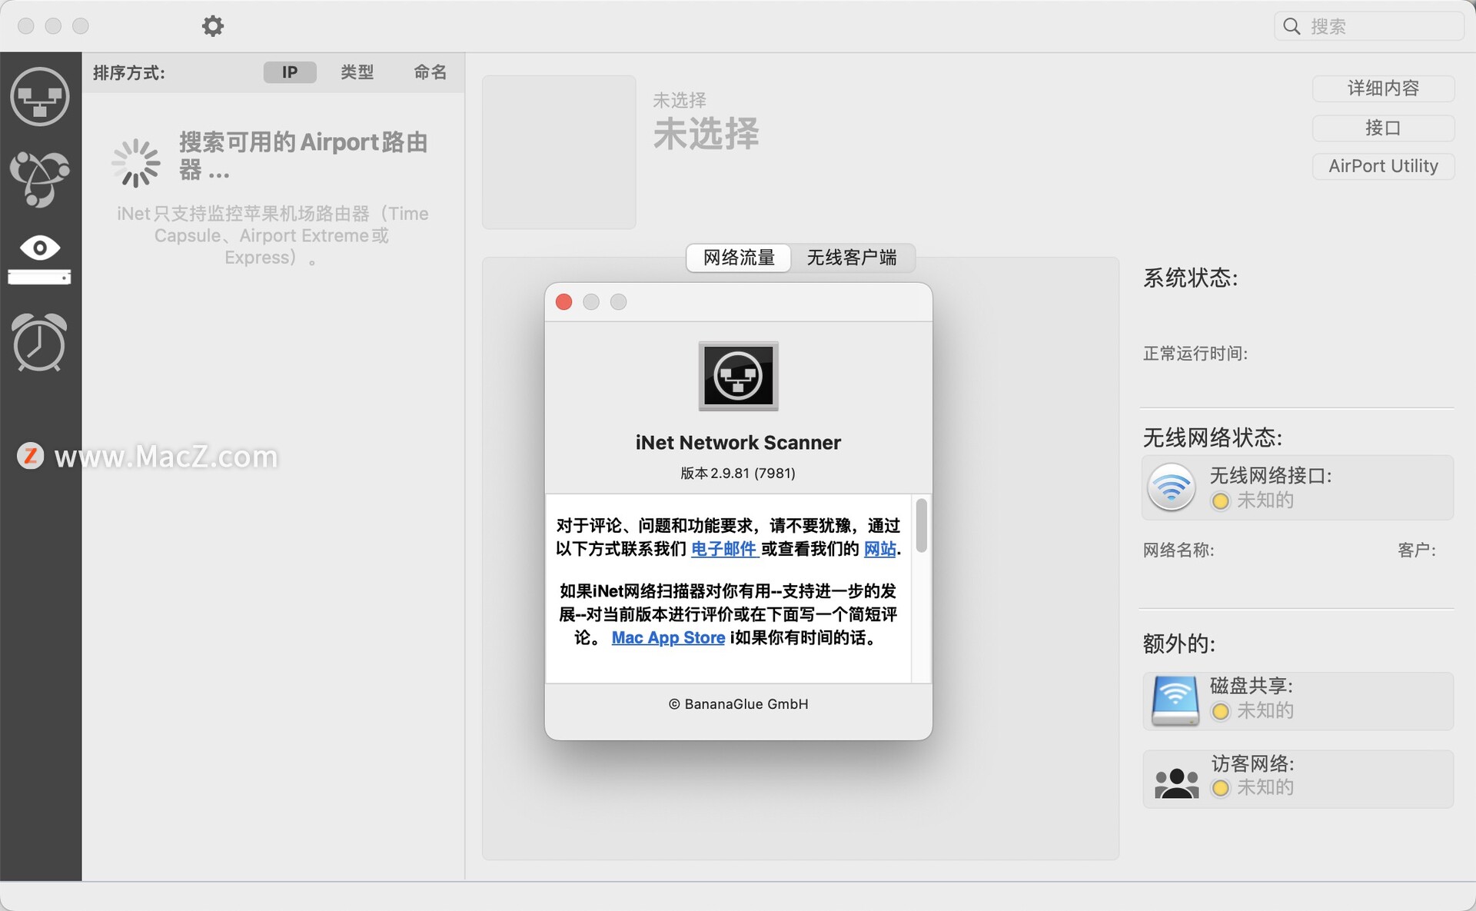The width and height of the screenshot is (1476, 911).
Task: Click the © BananaGlue GmbH copyright text
Action: tap(738, 704)
